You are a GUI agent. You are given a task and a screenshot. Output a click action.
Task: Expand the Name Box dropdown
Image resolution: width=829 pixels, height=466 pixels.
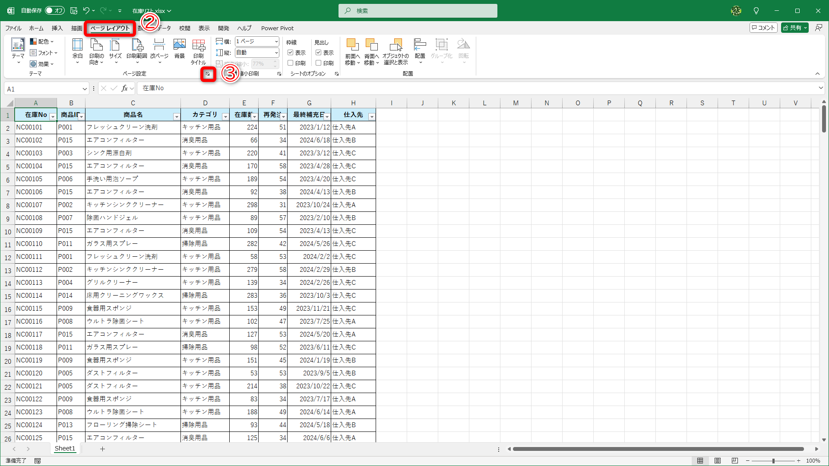[x=85, y=89]
